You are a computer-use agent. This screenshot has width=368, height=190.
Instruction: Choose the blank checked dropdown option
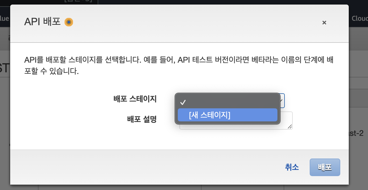point(227,102)
